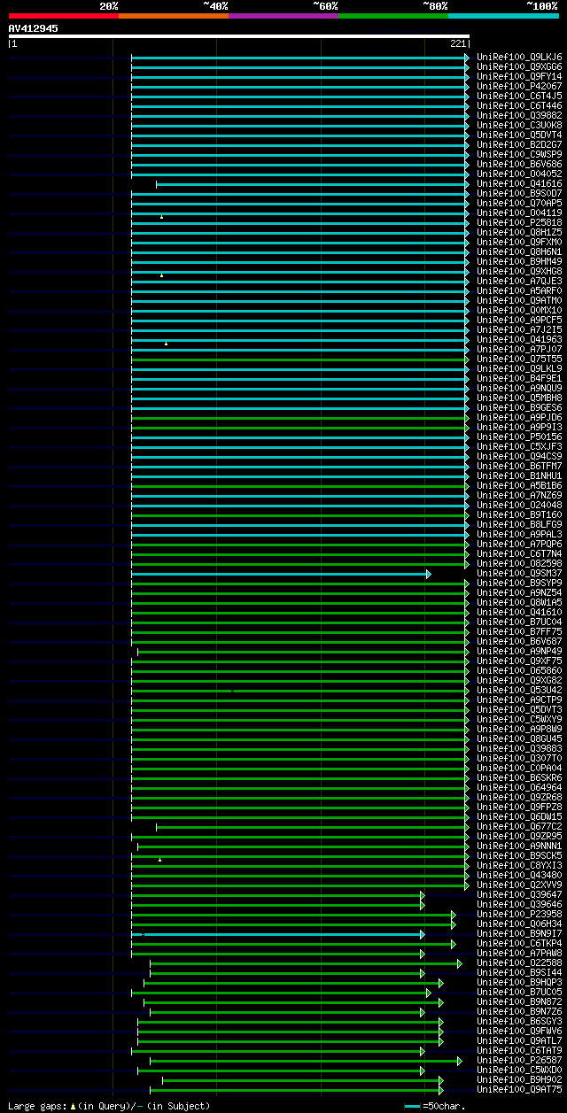Click the white query length ruler bar

pyautogui.click(x=238, y=36)
